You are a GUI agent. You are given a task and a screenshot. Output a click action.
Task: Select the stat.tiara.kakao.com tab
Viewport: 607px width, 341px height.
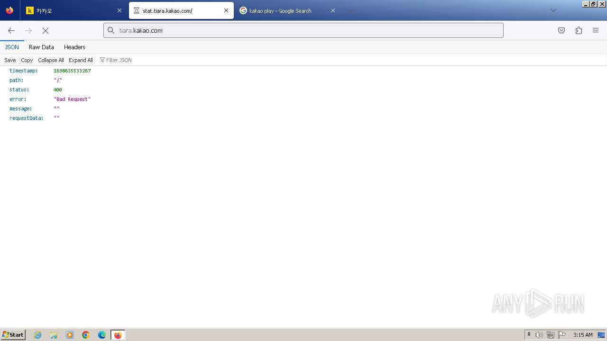(x=181, y=10)
